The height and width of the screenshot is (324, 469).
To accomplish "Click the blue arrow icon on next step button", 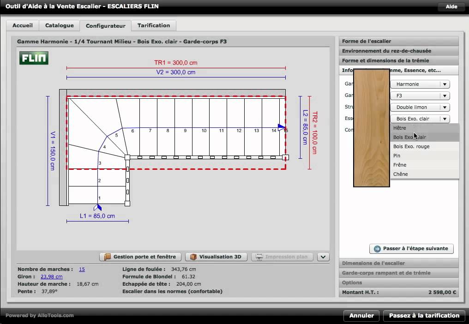I will pyautogui.click(x=377, y=249).
